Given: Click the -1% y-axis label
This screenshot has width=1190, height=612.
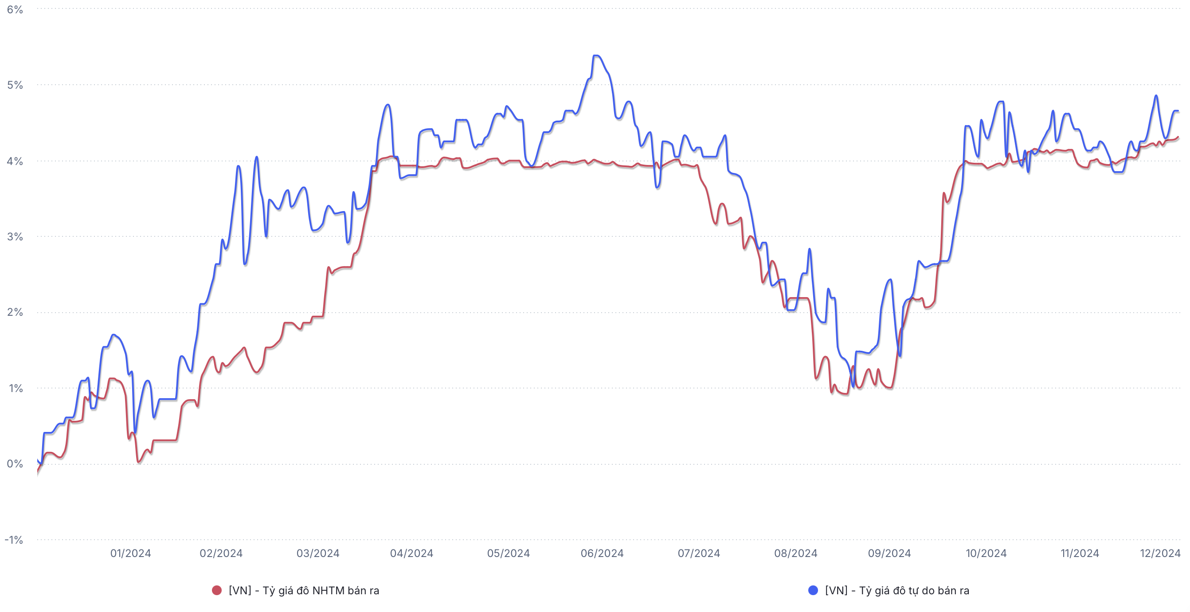Looking at the screenshot, I should [x=14, y=539].
